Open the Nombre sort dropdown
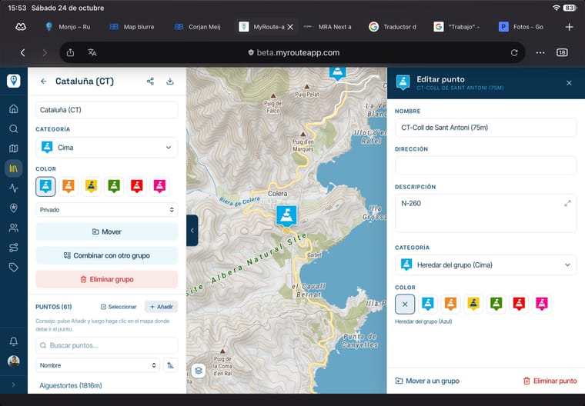 (x=98, y=365)
